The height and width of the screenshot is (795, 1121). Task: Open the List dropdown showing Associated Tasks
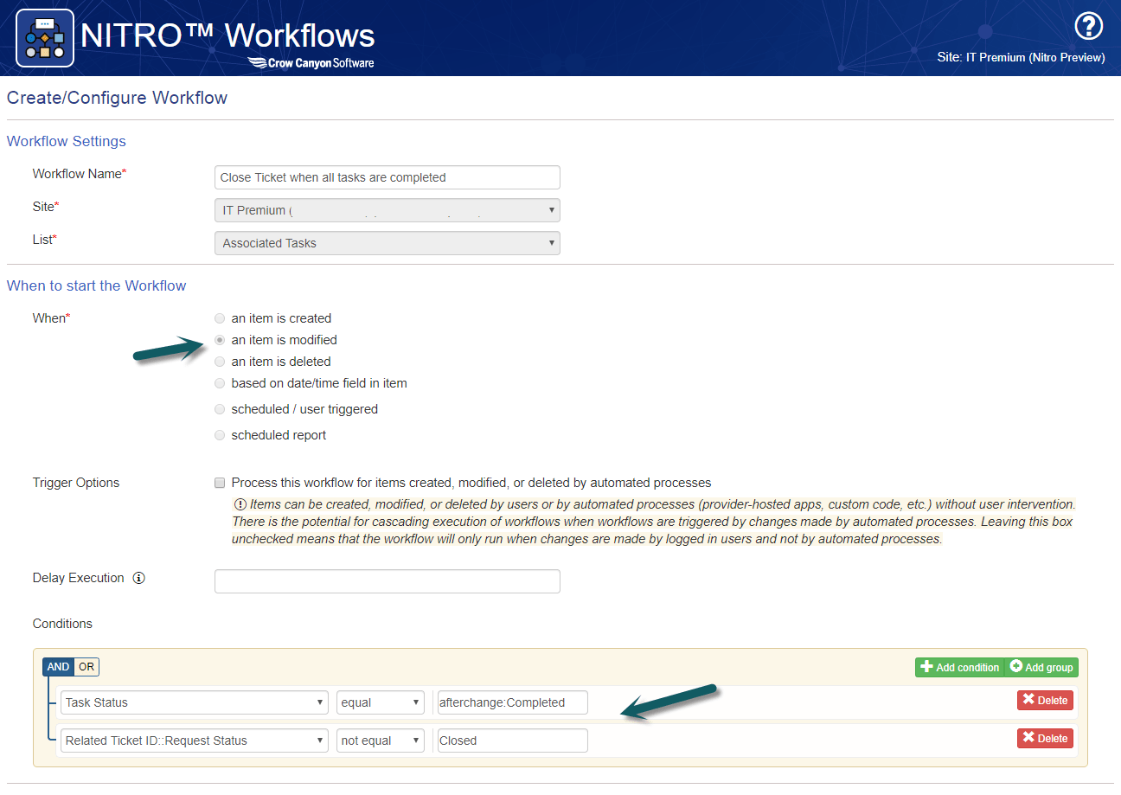coord(387,243)
